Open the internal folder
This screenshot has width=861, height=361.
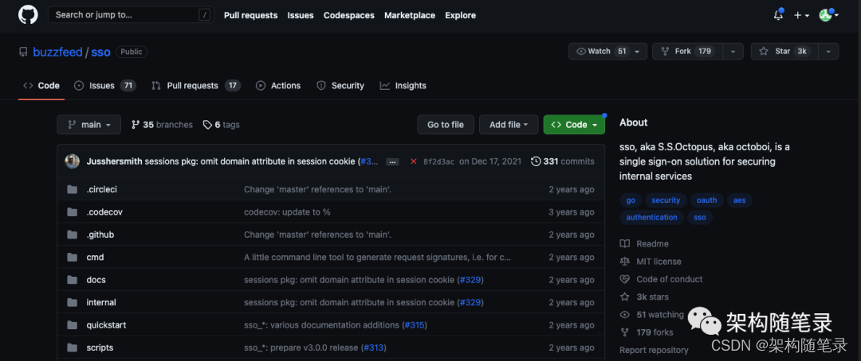101,302
